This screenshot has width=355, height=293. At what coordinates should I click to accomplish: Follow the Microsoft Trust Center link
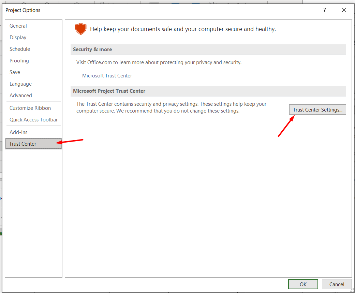[x=107, y=76]
